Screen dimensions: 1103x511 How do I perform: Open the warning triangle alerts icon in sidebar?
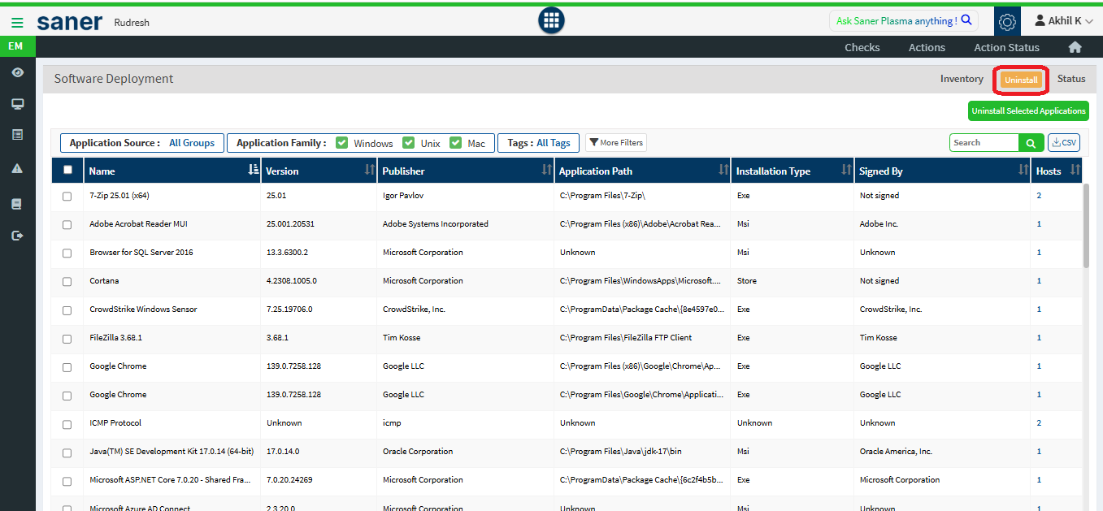click(17, 168)
